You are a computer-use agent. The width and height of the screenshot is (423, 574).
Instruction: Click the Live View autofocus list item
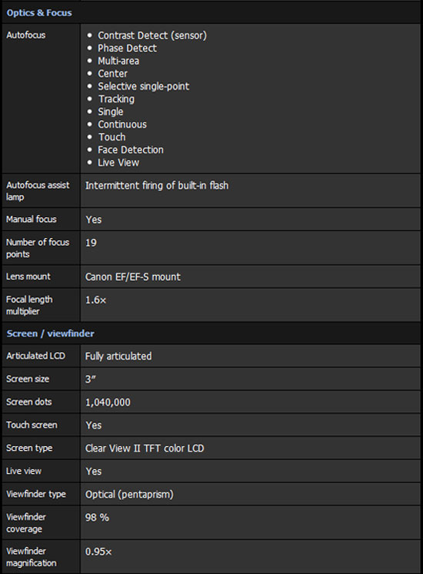pyautogui.click(x=118, y=163)
